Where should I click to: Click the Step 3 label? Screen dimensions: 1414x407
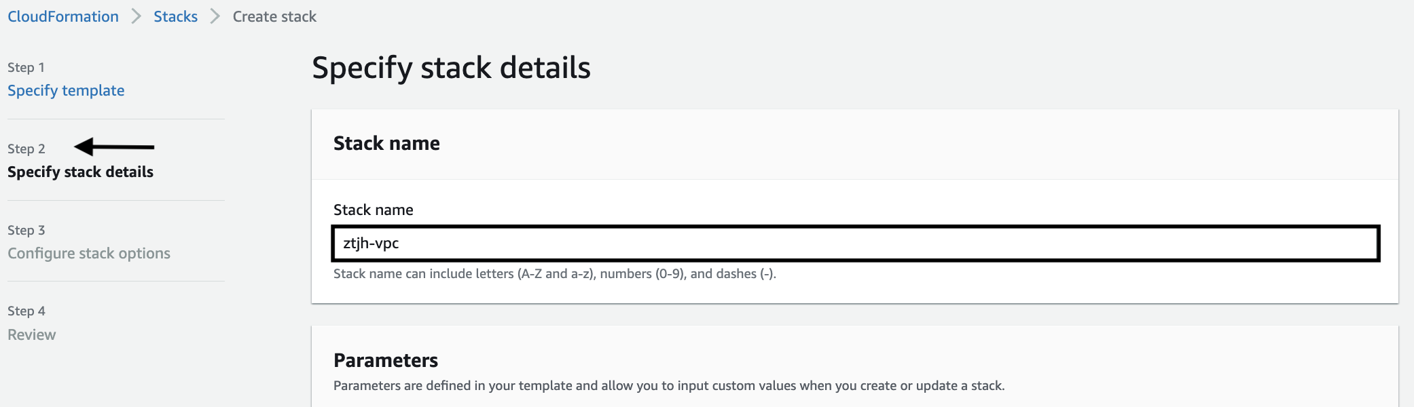point(26,230)
